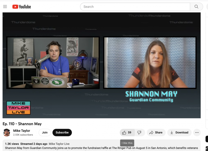The image size is (208, 151).
Task: Click the Mike Taylor Live logo in video
Action: coord(18,108)
